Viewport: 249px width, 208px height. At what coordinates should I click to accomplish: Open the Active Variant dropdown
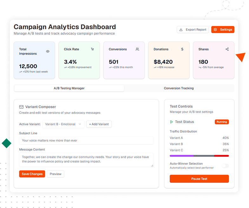tap(63, 124)
